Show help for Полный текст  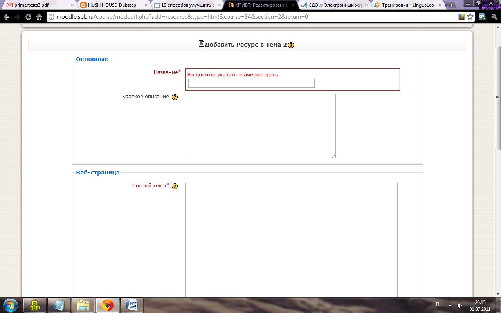175,186
